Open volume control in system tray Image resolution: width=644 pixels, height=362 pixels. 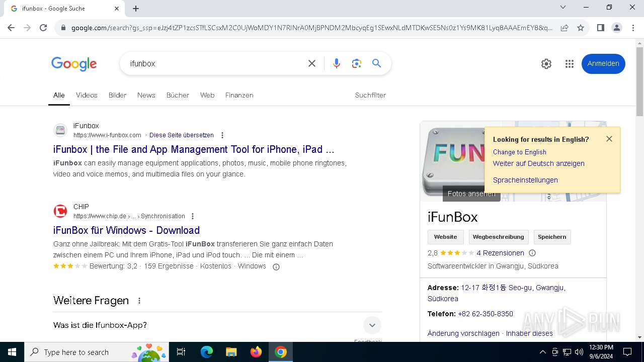tap(579, 352)
